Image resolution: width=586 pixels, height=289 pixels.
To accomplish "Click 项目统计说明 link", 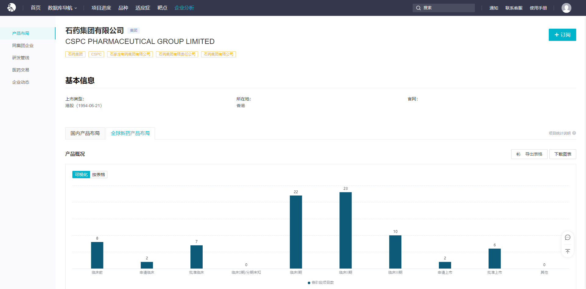I will click(559, 133).
